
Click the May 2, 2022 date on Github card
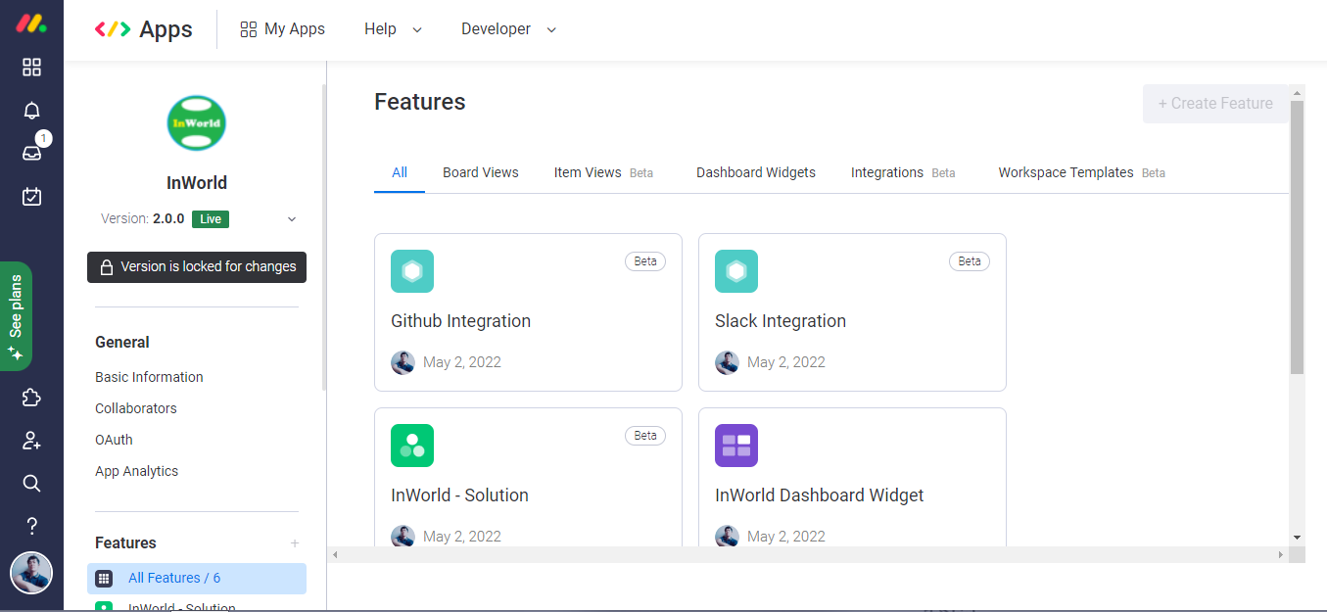(462, 362)
